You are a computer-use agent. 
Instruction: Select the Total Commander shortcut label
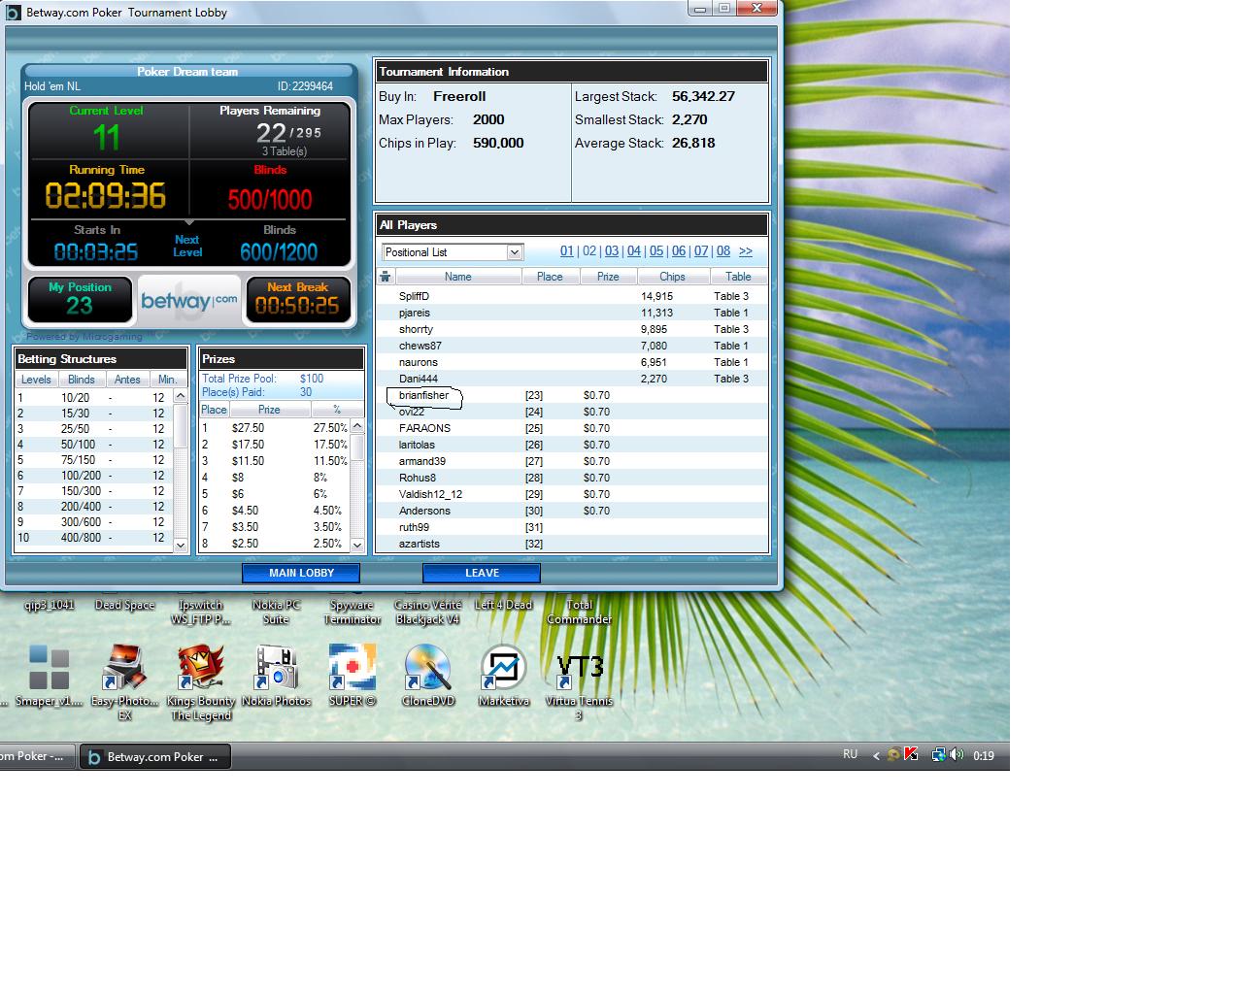(579, 612)
